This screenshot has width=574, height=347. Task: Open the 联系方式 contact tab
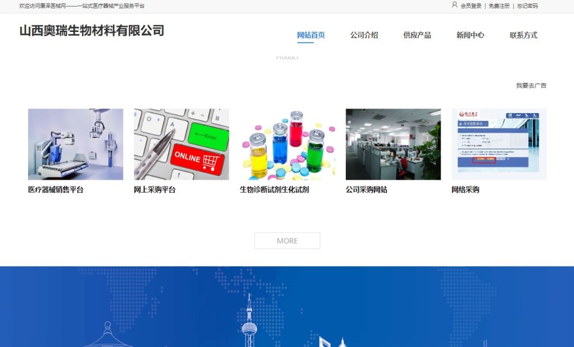click(x=523, y=35)
